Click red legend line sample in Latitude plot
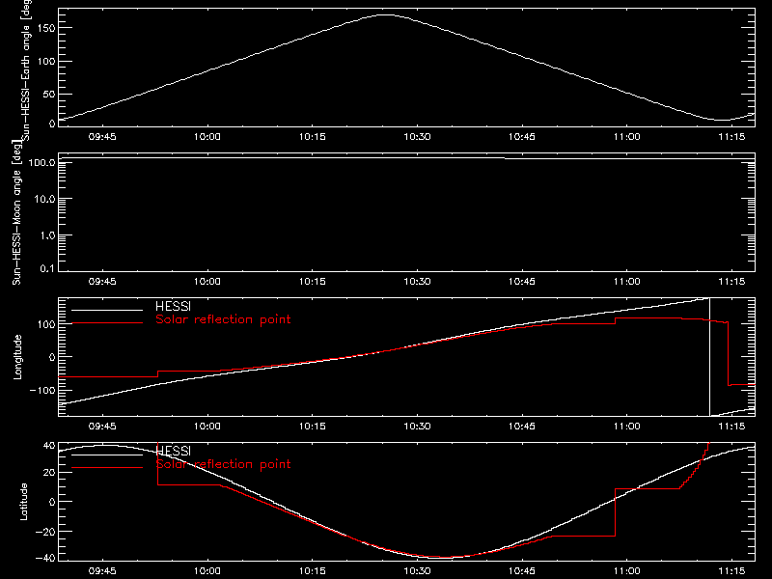The width and height of the screenshot is (772, 579). click(107, 468)
